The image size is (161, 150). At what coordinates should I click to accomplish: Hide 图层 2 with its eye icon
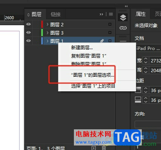tap(29, 24)
